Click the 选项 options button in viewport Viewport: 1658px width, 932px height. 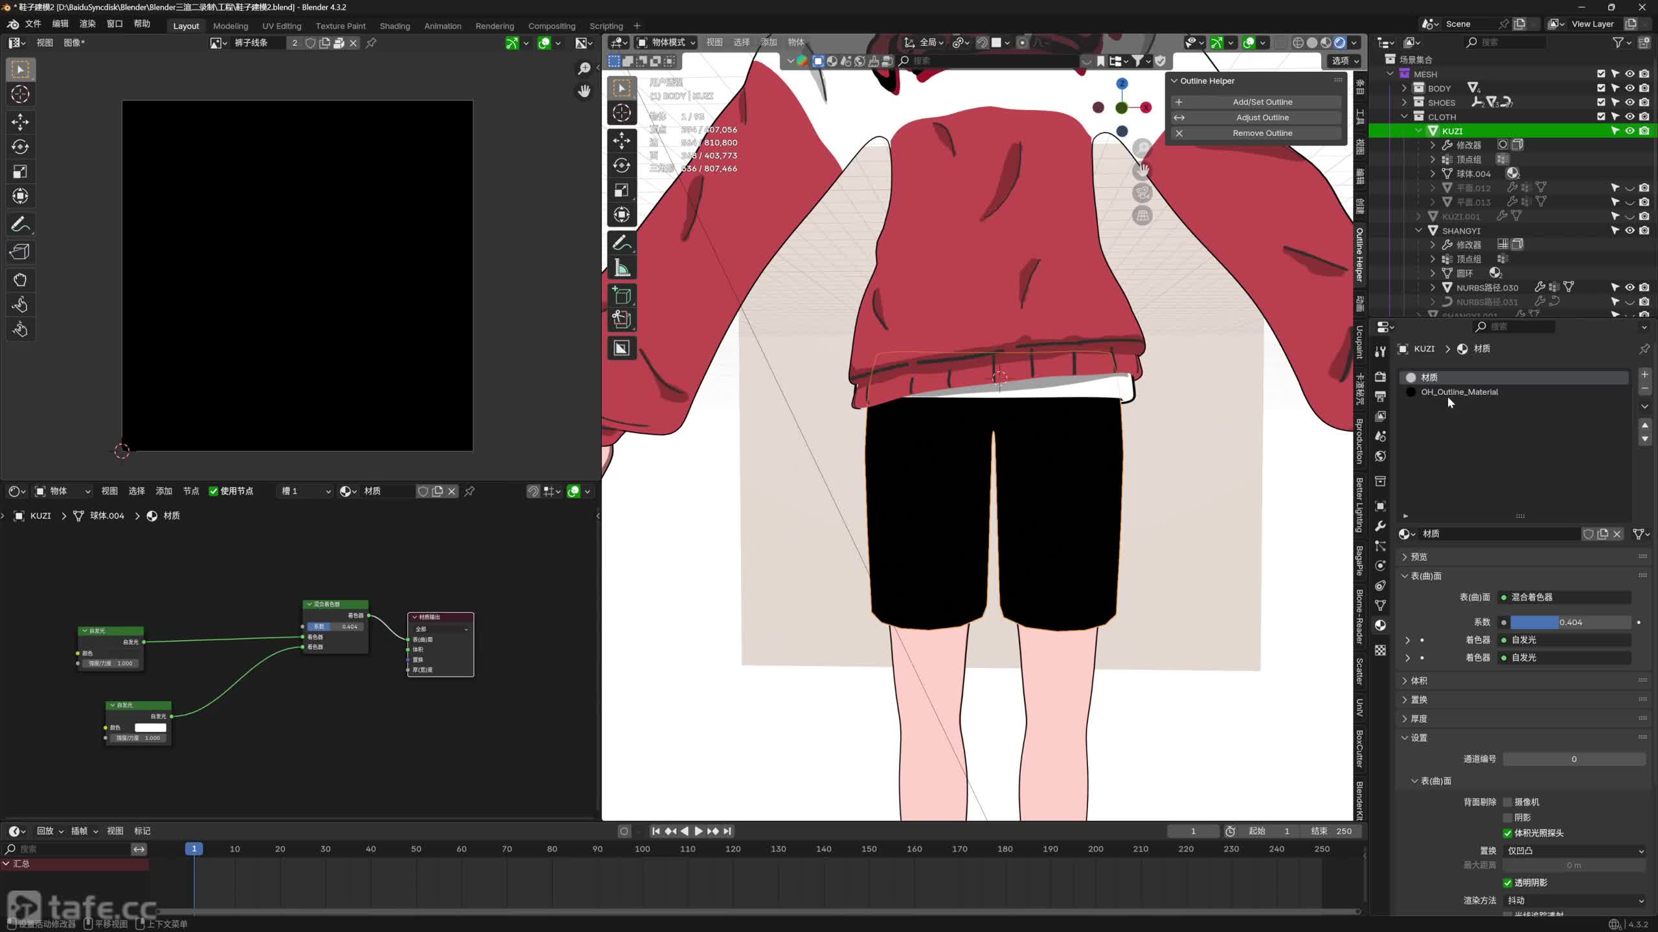tap(1345, 61)
